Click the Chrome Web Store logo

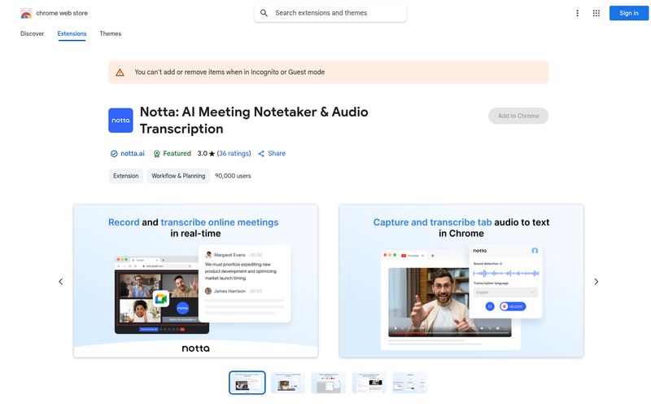[26, 13]
